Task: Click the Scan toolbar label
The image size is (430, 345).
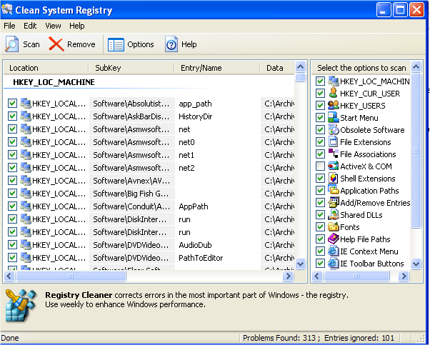Action: pos(31,44)
